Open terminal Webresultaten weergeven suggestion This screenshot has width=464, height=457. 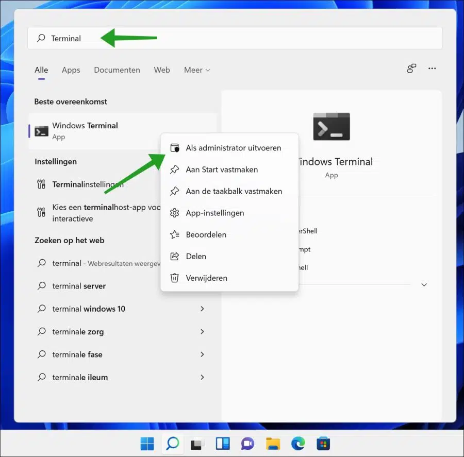click(95, 263)
